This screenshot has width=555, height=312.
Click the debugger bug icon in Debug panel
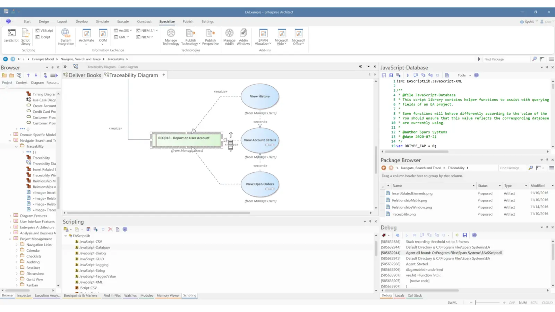coord(384,235)
